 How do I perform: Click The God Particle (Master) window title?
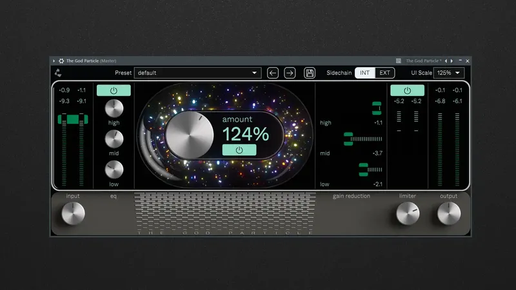click(91, 61)
